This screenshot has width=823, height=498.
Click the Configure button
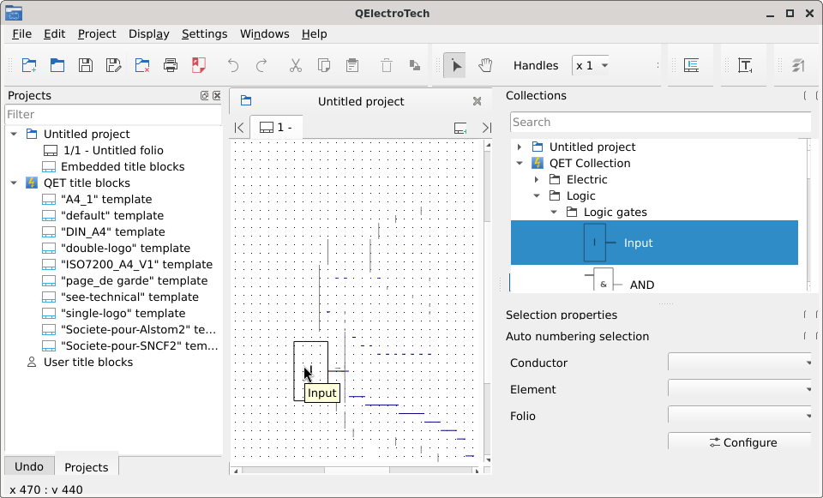740,442
